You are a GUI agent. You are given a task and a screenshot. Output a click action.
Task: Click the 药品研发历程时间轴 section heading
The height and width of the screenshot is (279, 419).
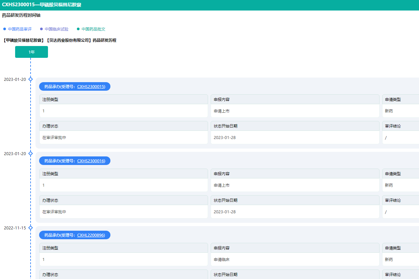pyautogui.click(x=21, y=15)
